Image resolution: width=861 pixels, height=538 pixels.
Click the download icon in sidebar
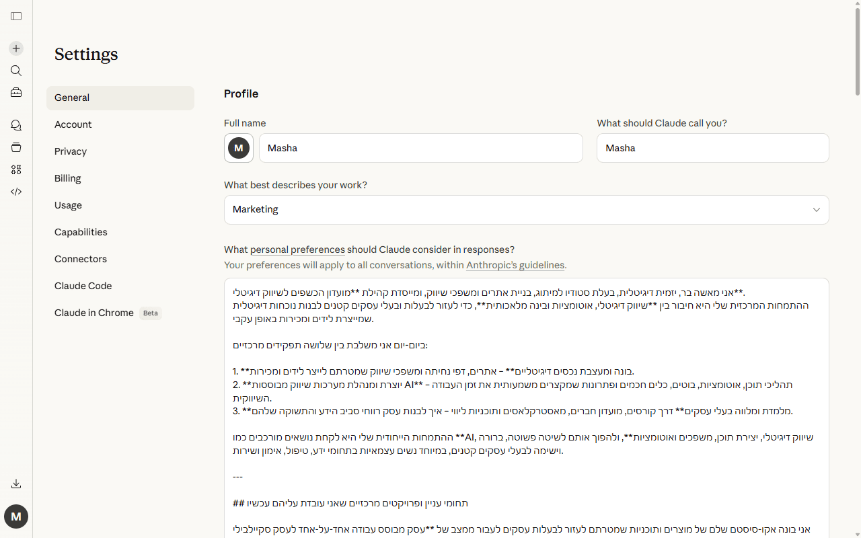pyautogui.click(x=16, y=484)
